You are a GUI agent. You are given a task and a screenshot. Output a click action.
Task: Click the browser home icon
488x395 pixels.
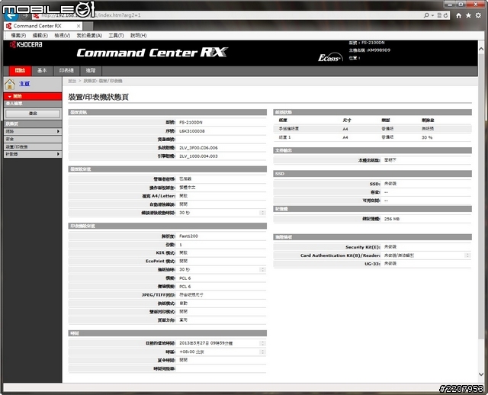(x=458, y=15)
